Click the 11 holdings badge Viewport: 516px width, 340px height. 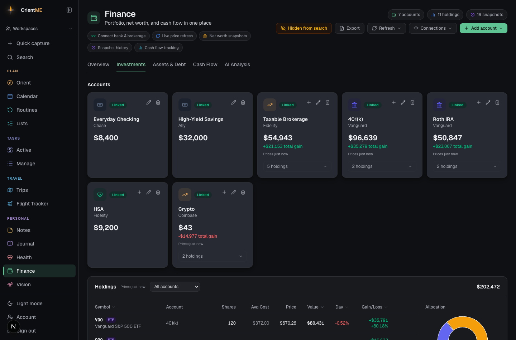(x=445, y=15)
